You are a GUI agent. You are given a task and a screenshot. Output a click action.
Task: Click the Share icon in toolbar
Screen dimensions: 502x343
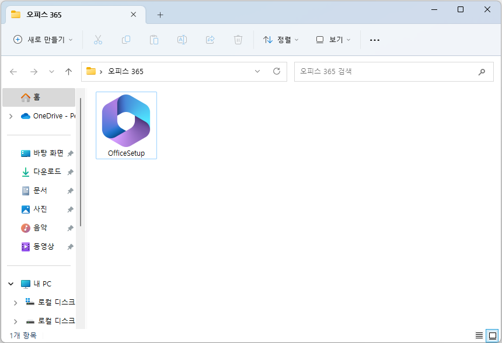[x=210, y=40]
